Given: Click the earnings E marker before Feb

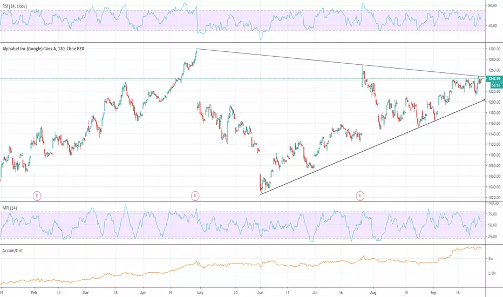Looking at the screenshot, I should (x=37, y=195).
